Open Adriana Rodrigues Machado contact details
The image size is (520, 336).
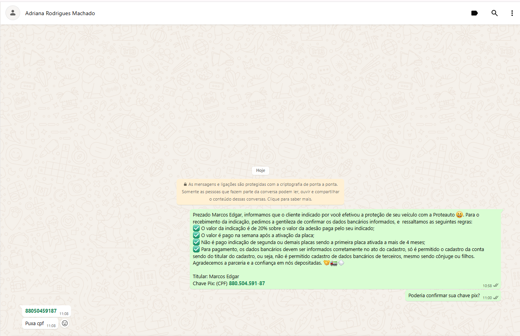[x=60, y=13]
